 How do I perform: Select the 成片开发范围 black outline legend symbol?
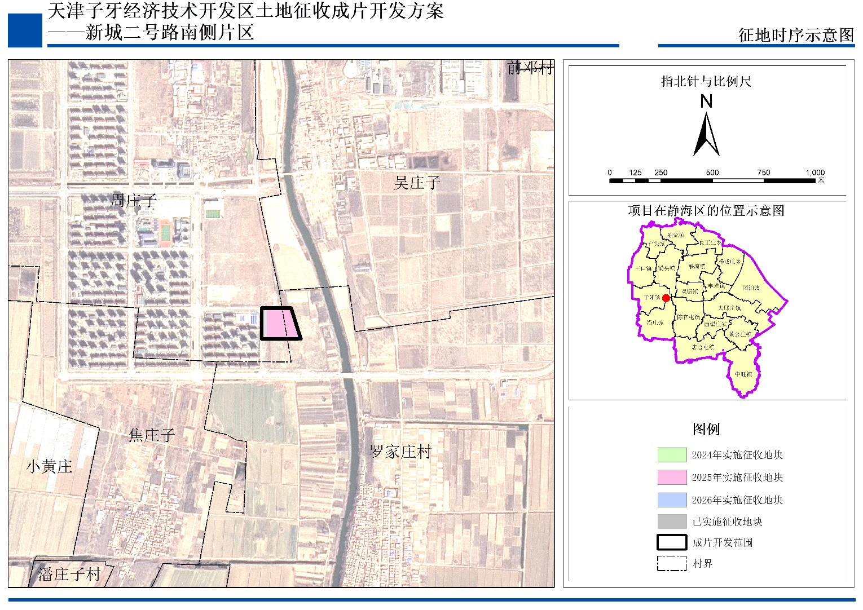click(x=671, y=542)
